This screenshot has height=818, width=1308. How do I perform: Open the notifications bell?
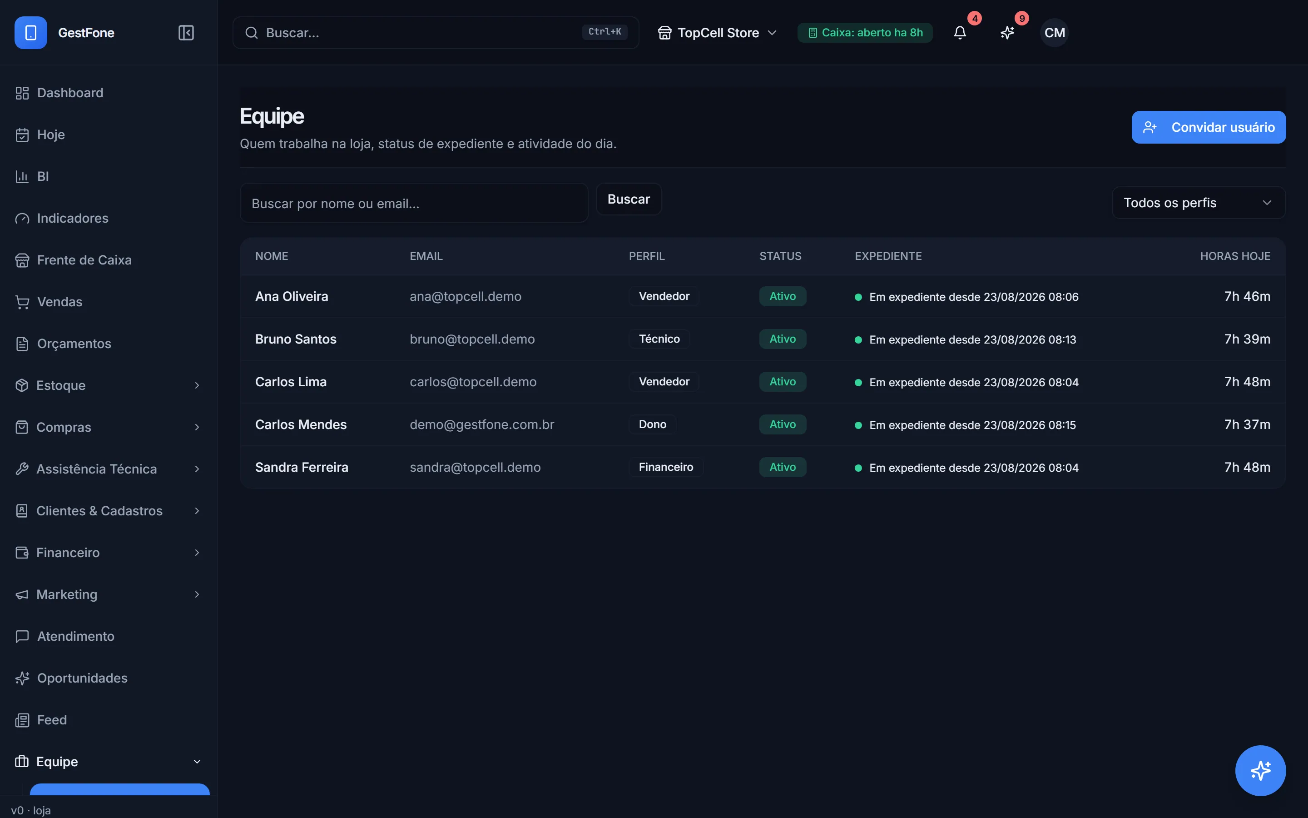point(959,32)
